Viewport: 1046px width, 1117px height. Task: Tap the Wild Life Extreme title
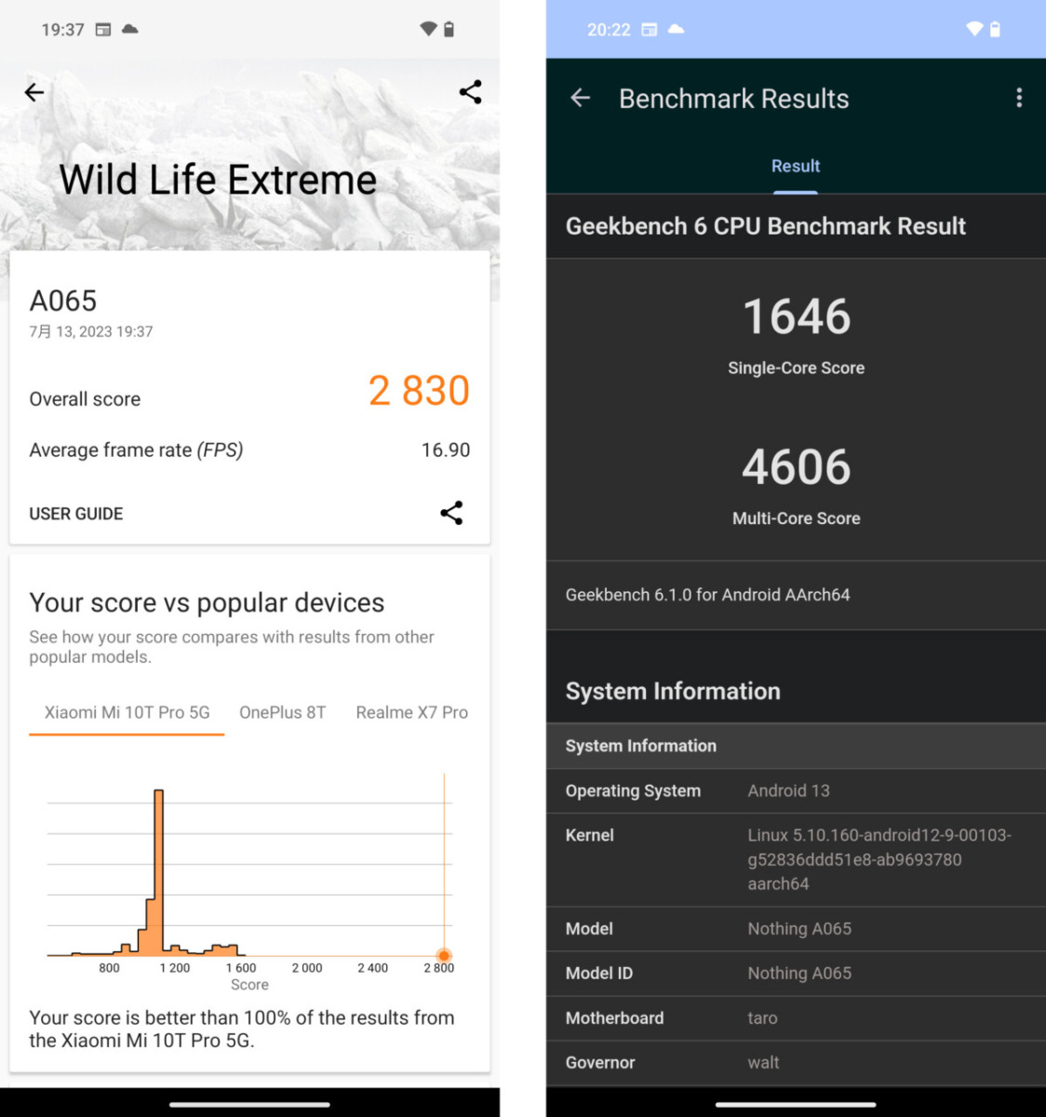(x=218, y=180)
